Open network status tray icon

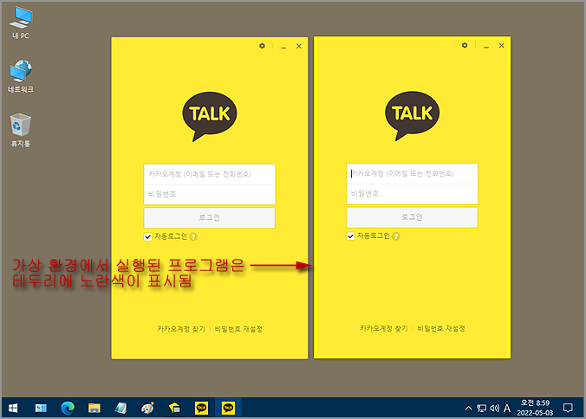[481, 409]
